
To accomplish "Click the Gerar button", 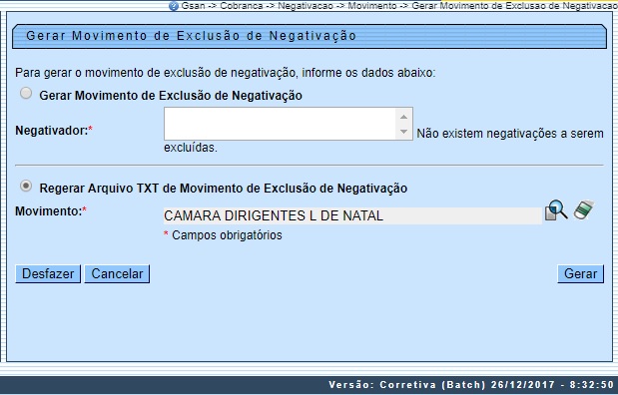I will (580, 273).
